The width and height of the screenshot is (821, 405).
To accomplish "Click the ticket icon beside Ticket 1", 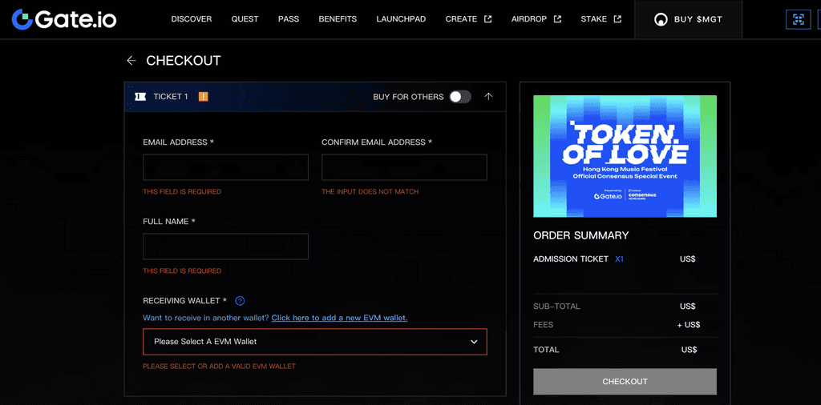I will tap(140, 97).
